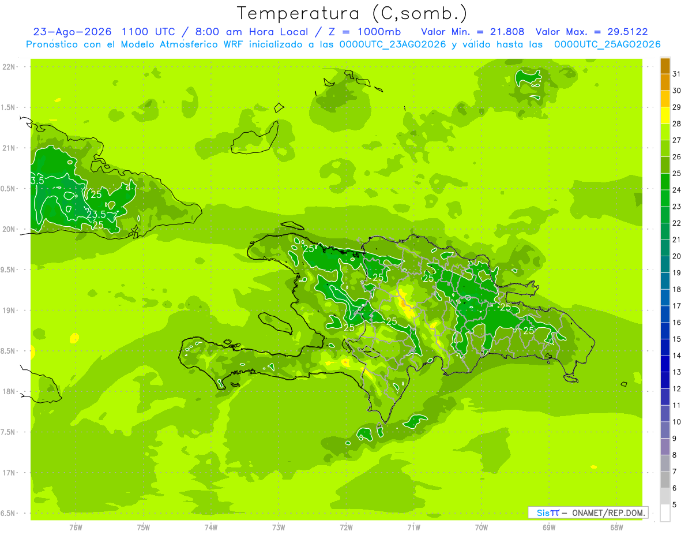Viewport: 692px width, 535px height.
Task: Pick the dark blue swatch between 12 and 13
Action: 665,380
